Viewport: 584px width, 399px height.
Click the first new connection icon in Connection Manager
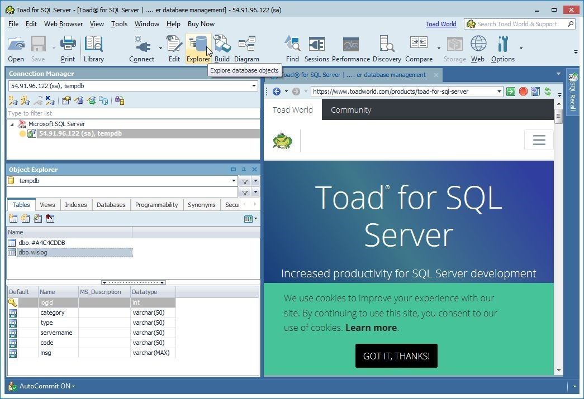click(13, 100)
